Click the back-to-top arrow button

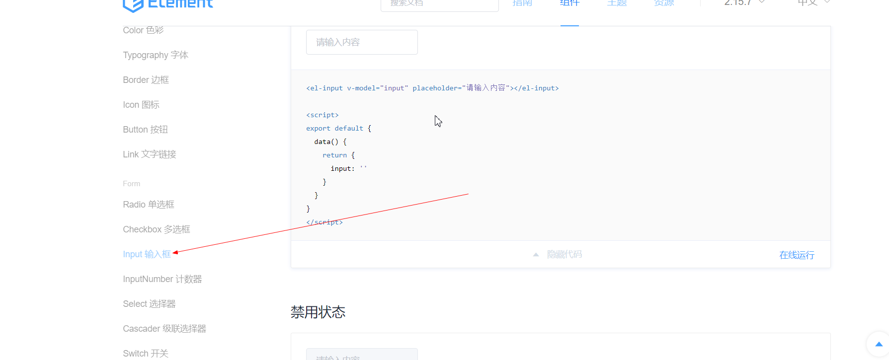tap(878, 344)
